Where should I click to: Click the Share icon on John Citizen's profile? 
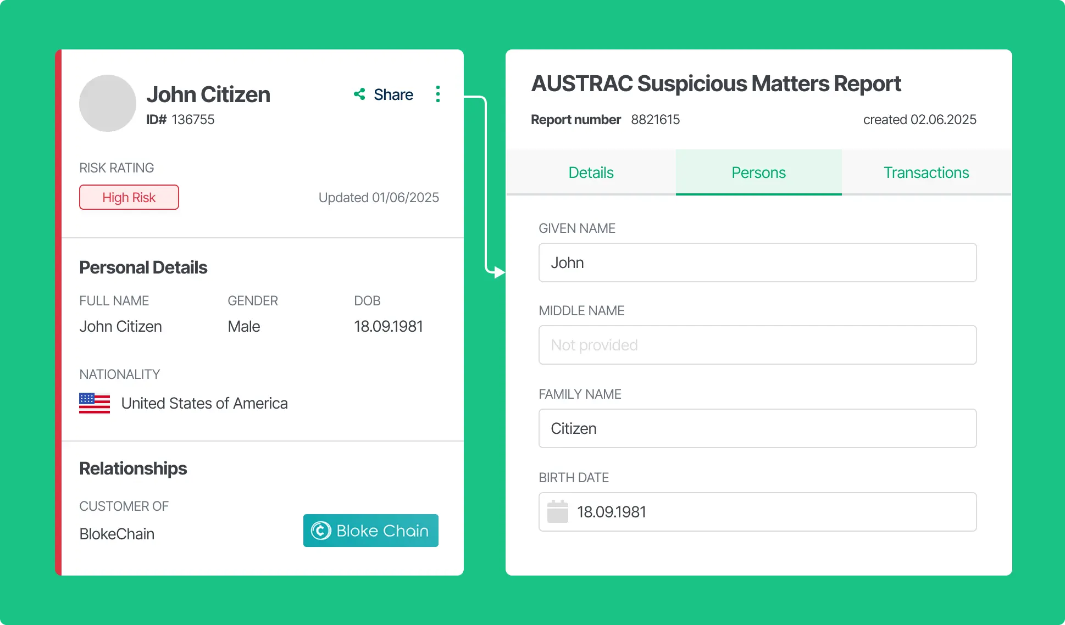(360, 94)
